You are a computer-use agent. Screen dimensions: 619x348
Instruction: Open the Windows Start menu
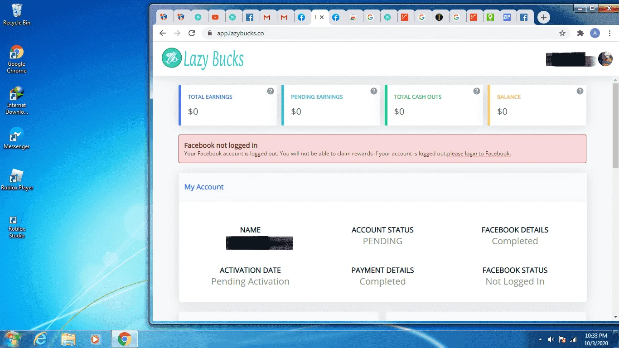[12, 338]
